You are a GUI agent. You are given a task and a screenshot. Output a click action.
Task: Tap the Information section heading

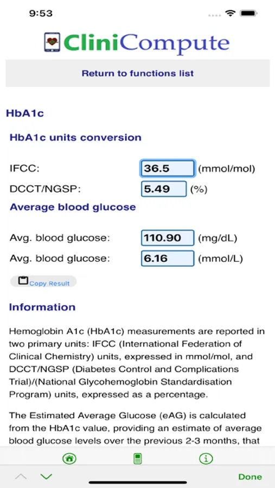pos(42,307)
